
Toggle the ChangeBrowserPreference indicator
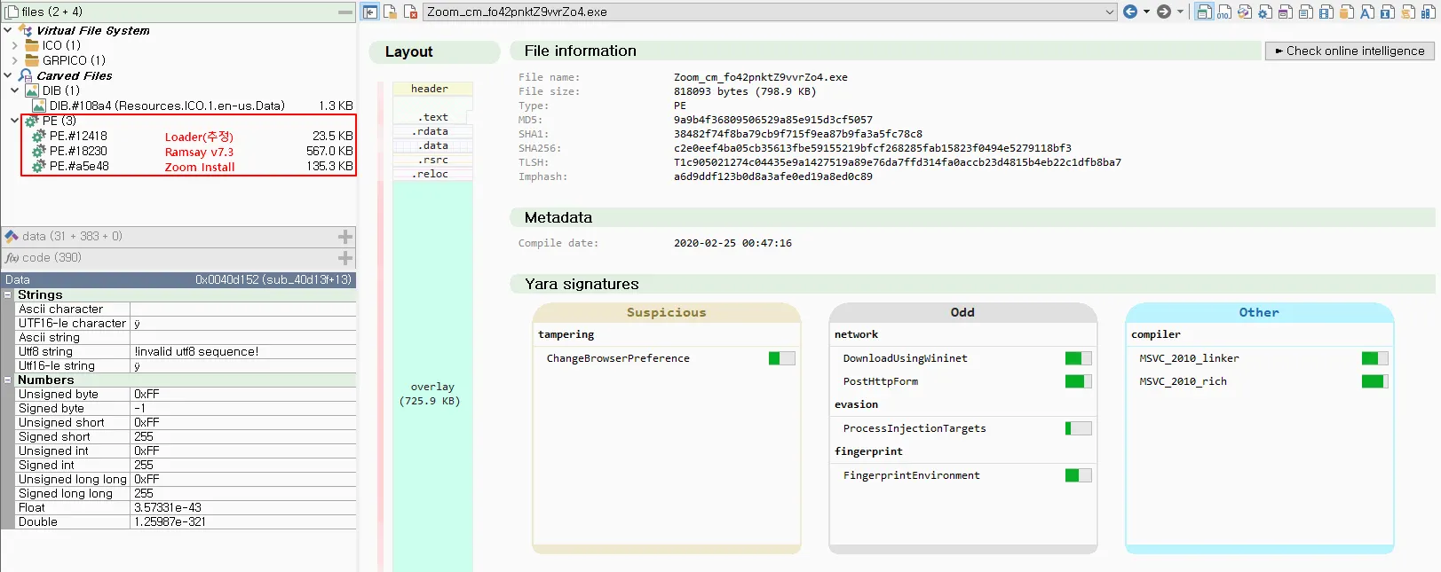pyautogui.click(x=782, y=358)
